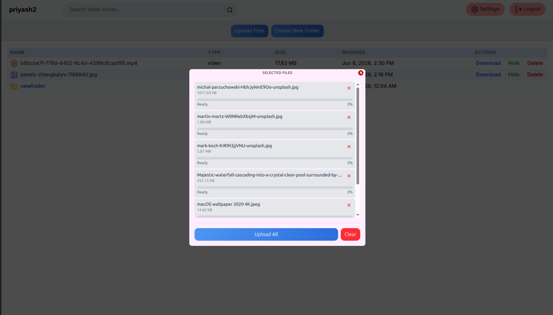Open the newfolder folder link
This screenshot has height=315, width=553.
[x=33, y=86]
